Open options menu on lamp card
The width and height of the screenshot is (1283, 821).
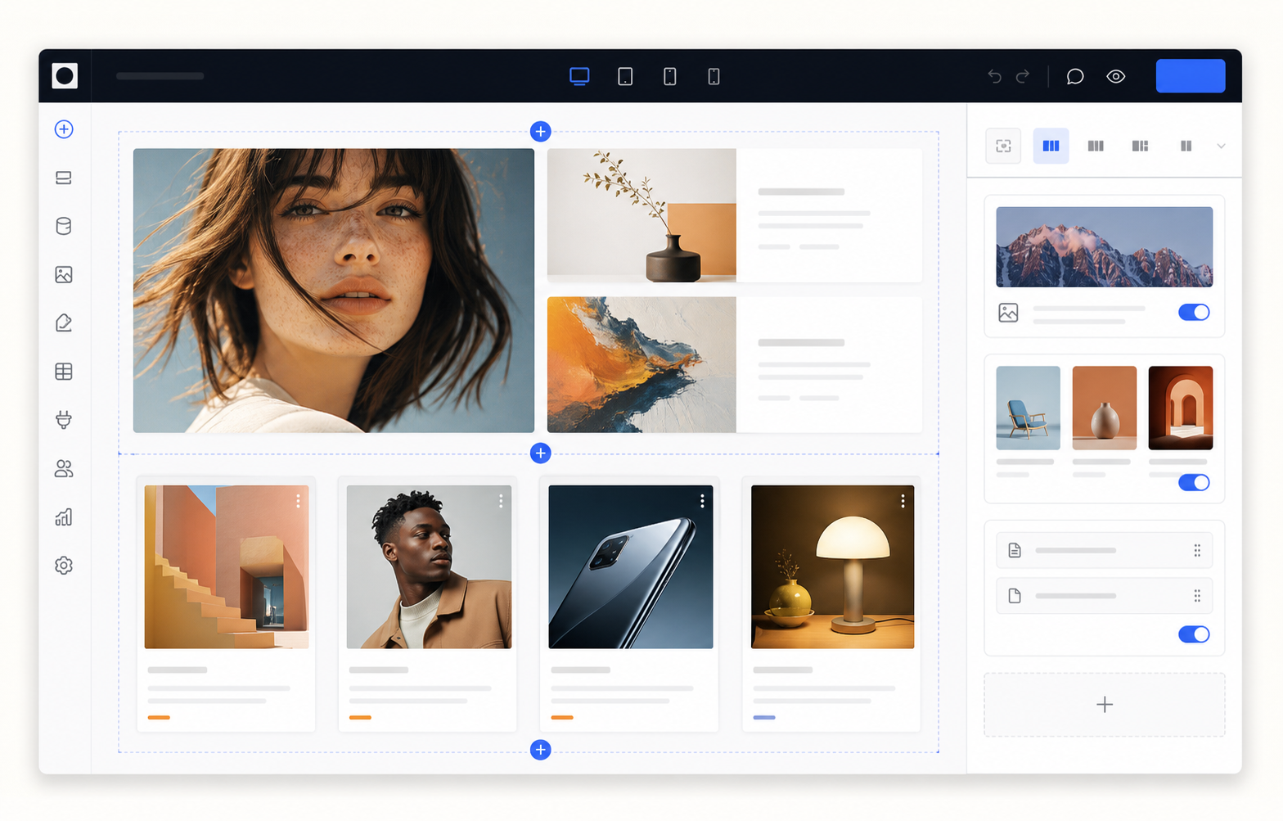[903, 500]
